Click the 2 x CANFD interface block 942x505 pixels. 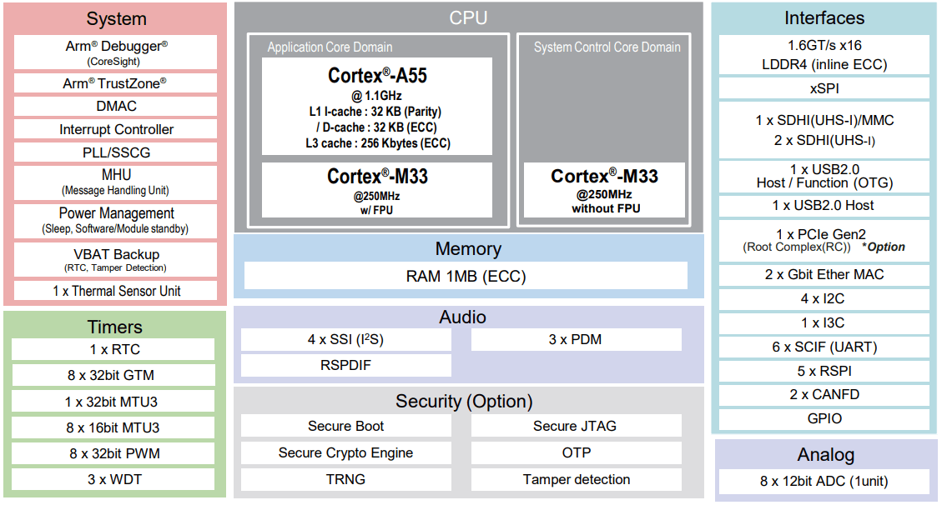[824, 395]
